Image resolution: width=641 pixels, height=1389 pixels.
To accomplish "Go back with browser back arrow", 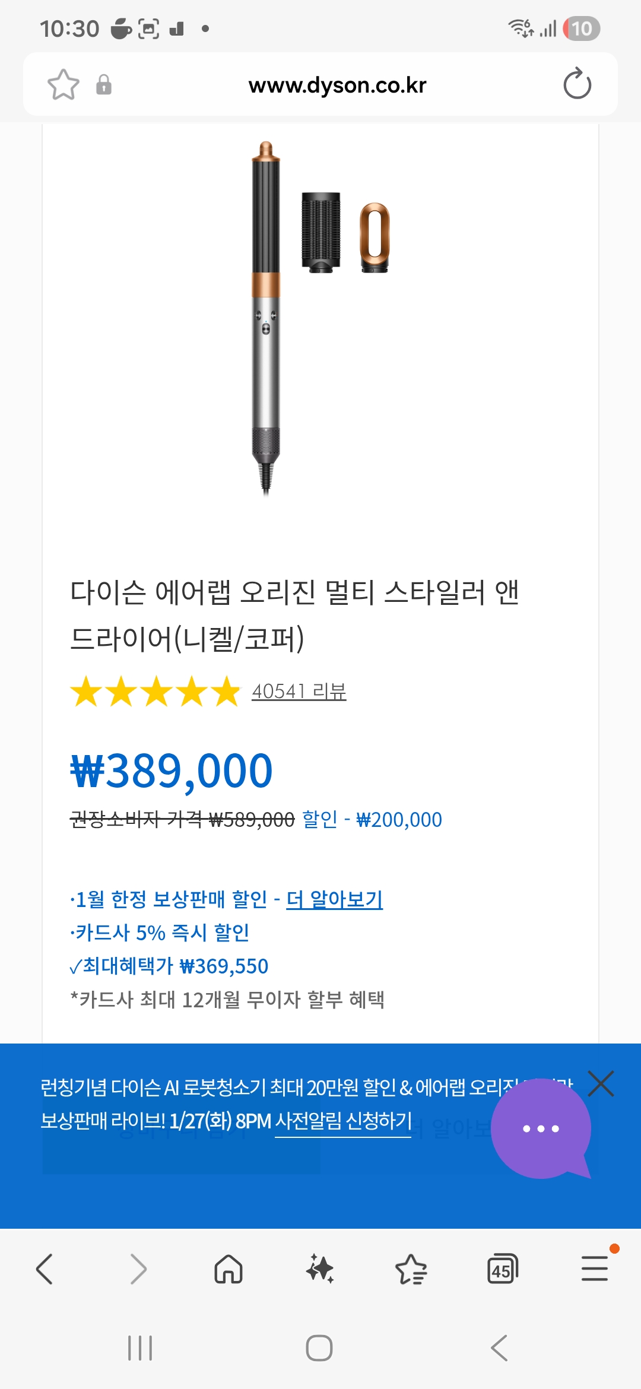I will coord(45,1269).
